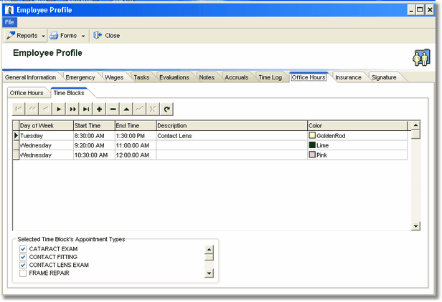Jump back a page of records

tap(32, 109)
